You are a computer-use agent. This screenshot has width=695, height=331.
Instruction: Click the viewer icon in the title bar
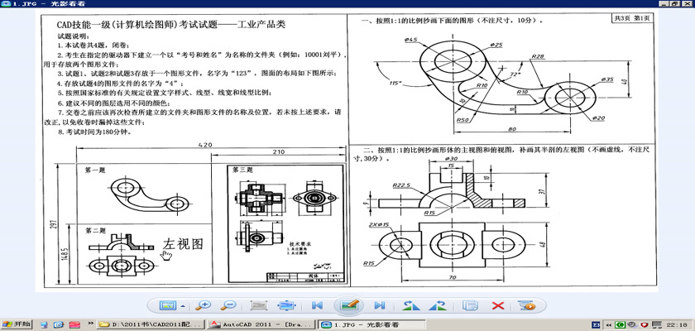click(6, 3)
